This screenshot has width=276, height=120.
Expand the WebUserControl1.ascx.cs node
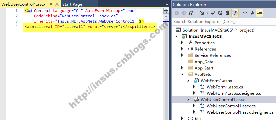(194, 106)
